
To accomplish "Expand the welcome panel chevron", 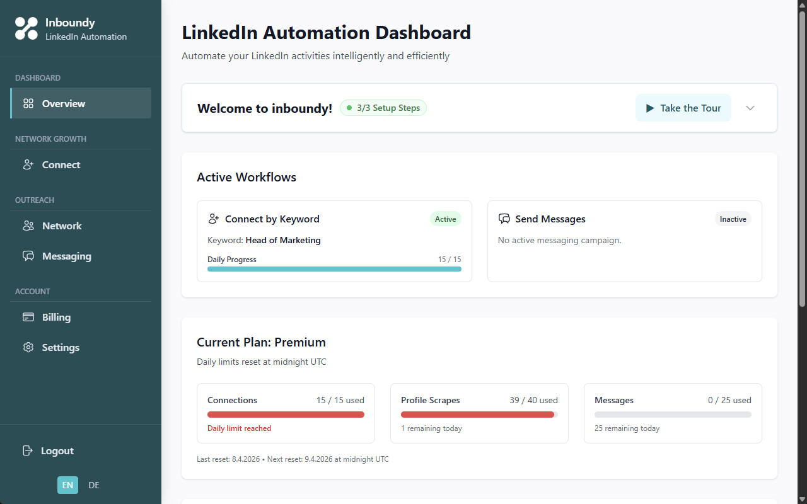I will (750, 108).
